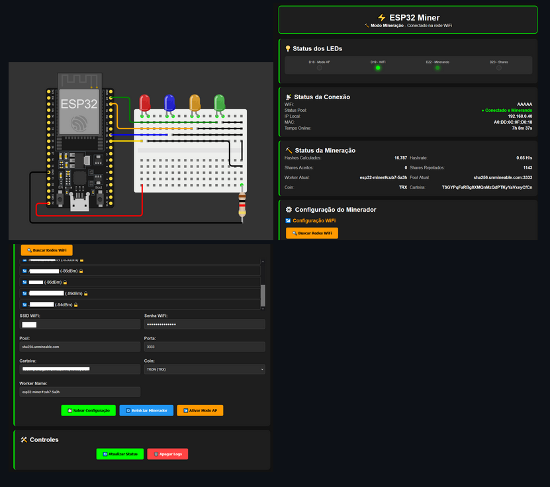The image size is (550, 487).
Task: Open the Coin dropdown showing TRON (TRX)
Action: point(205,369)
